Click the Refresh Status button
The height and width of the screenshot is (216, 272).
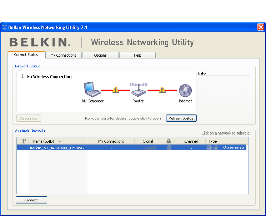[181, 118]
